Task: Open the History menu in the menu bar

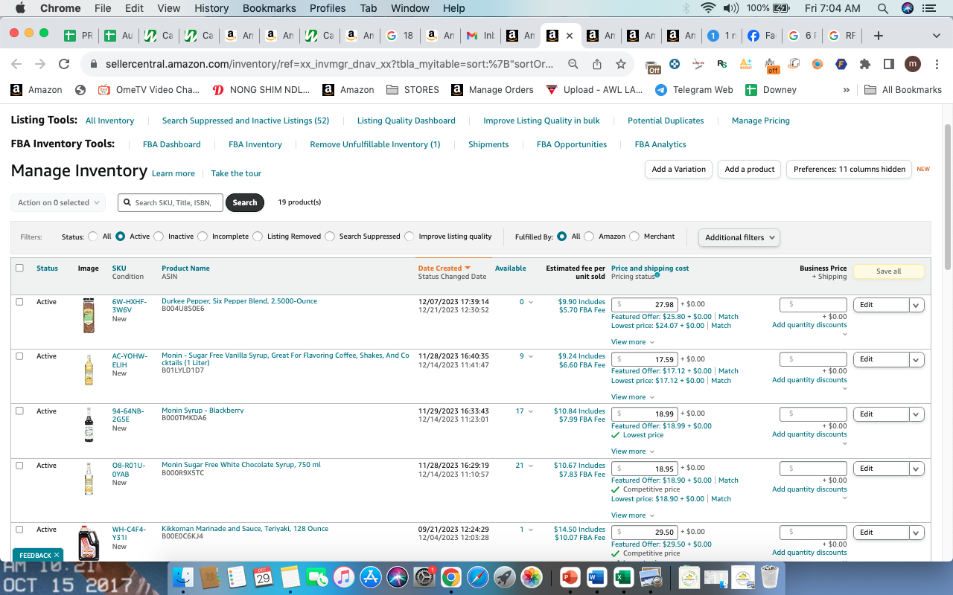Action: coord(211,9)
